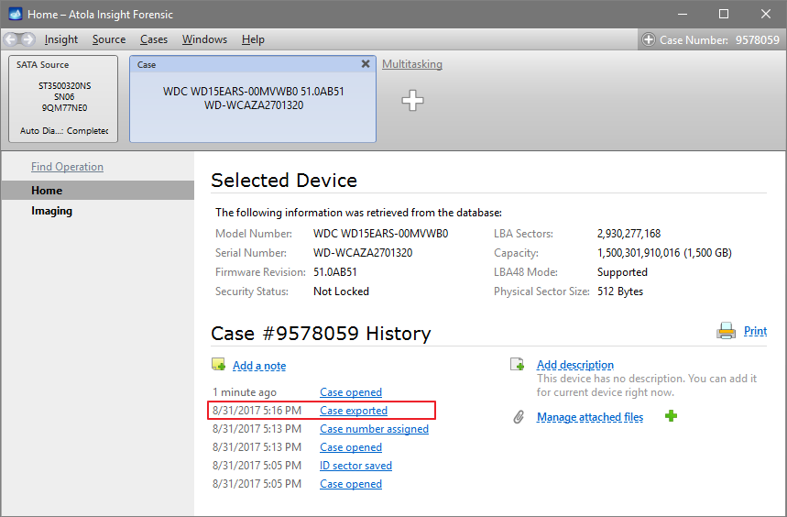This screenshot has width=787, height=517.
Task: Click the Print link
Action: point(755,331)
